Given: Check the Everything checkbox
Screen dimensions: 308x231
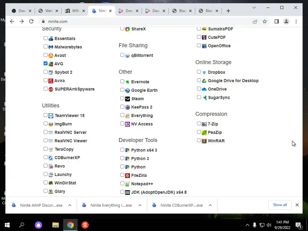Looking at the screenshot, I should coord(122,115).
